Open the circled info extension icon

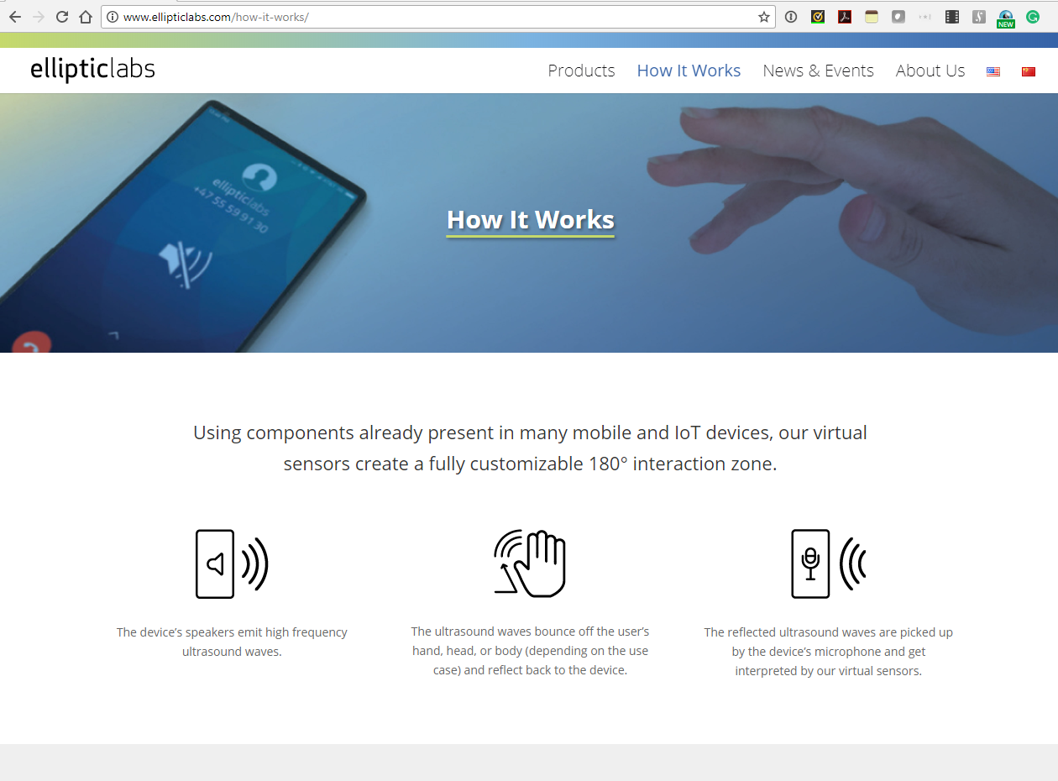click(791, 17)
